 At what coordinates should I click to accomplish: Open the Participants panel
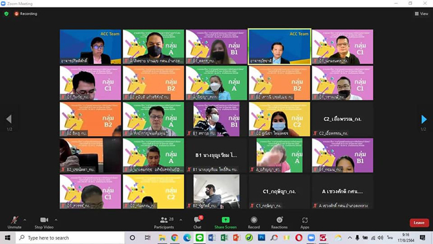point(164,223)
